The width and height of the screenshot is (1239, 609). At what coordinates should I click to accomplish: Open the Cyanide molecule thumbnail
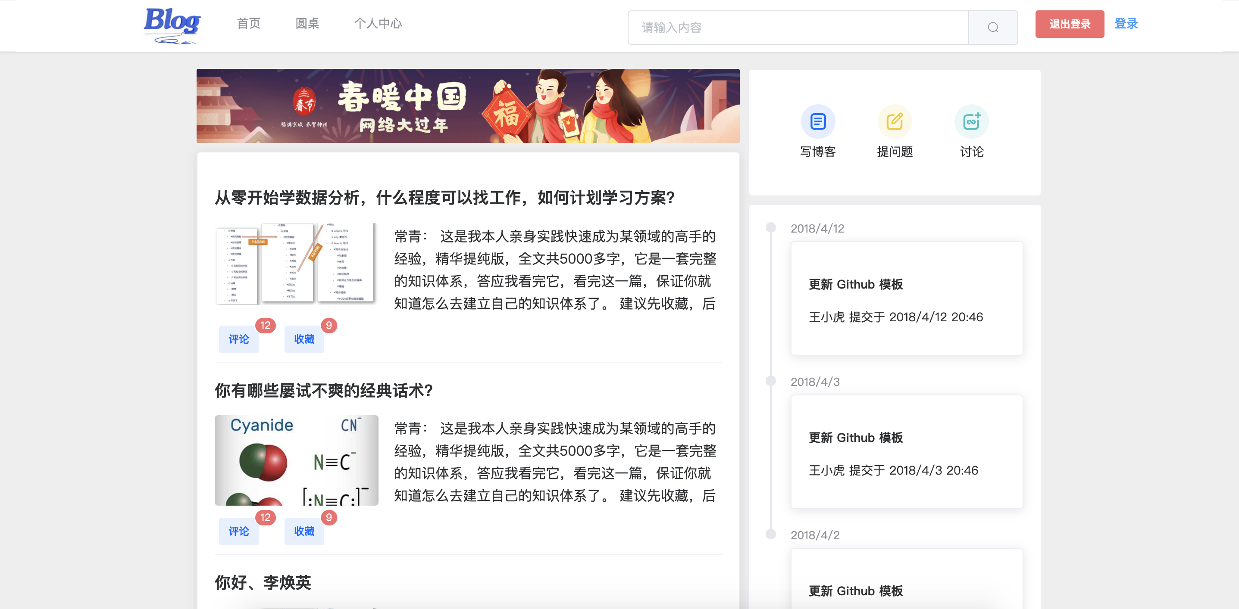tap(296, 460)
